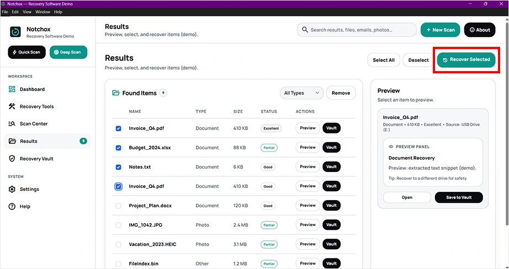Click the Notchox logo icon in sidebar
Viewport: 509px width, 269px height.
[x=15, y=32]
